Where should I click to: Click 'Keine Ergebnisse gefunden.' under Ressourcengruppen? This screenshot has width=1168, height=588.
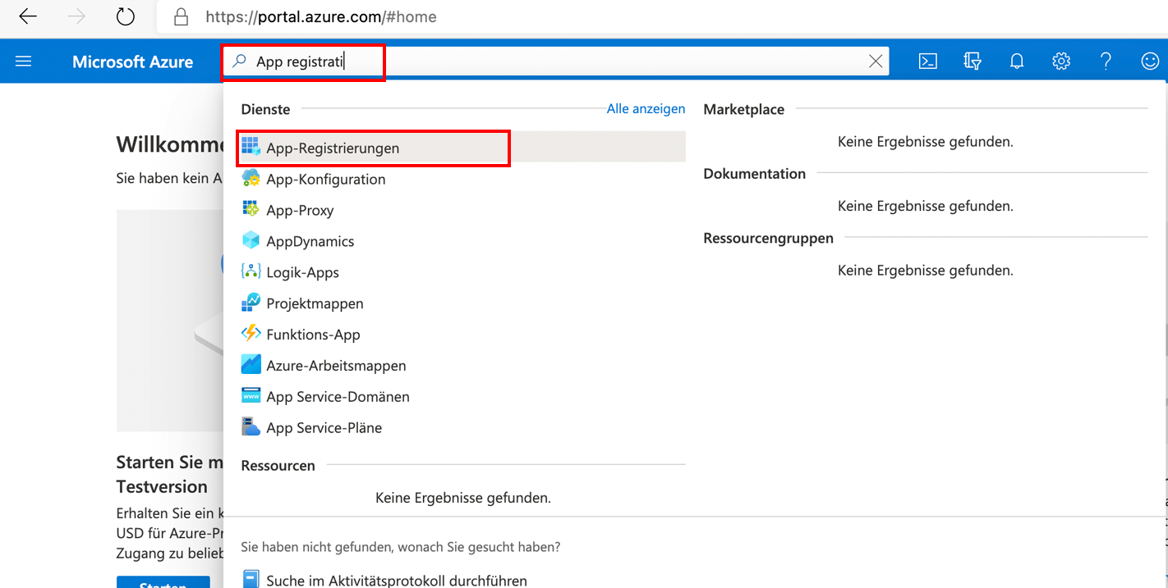(925, 270)
